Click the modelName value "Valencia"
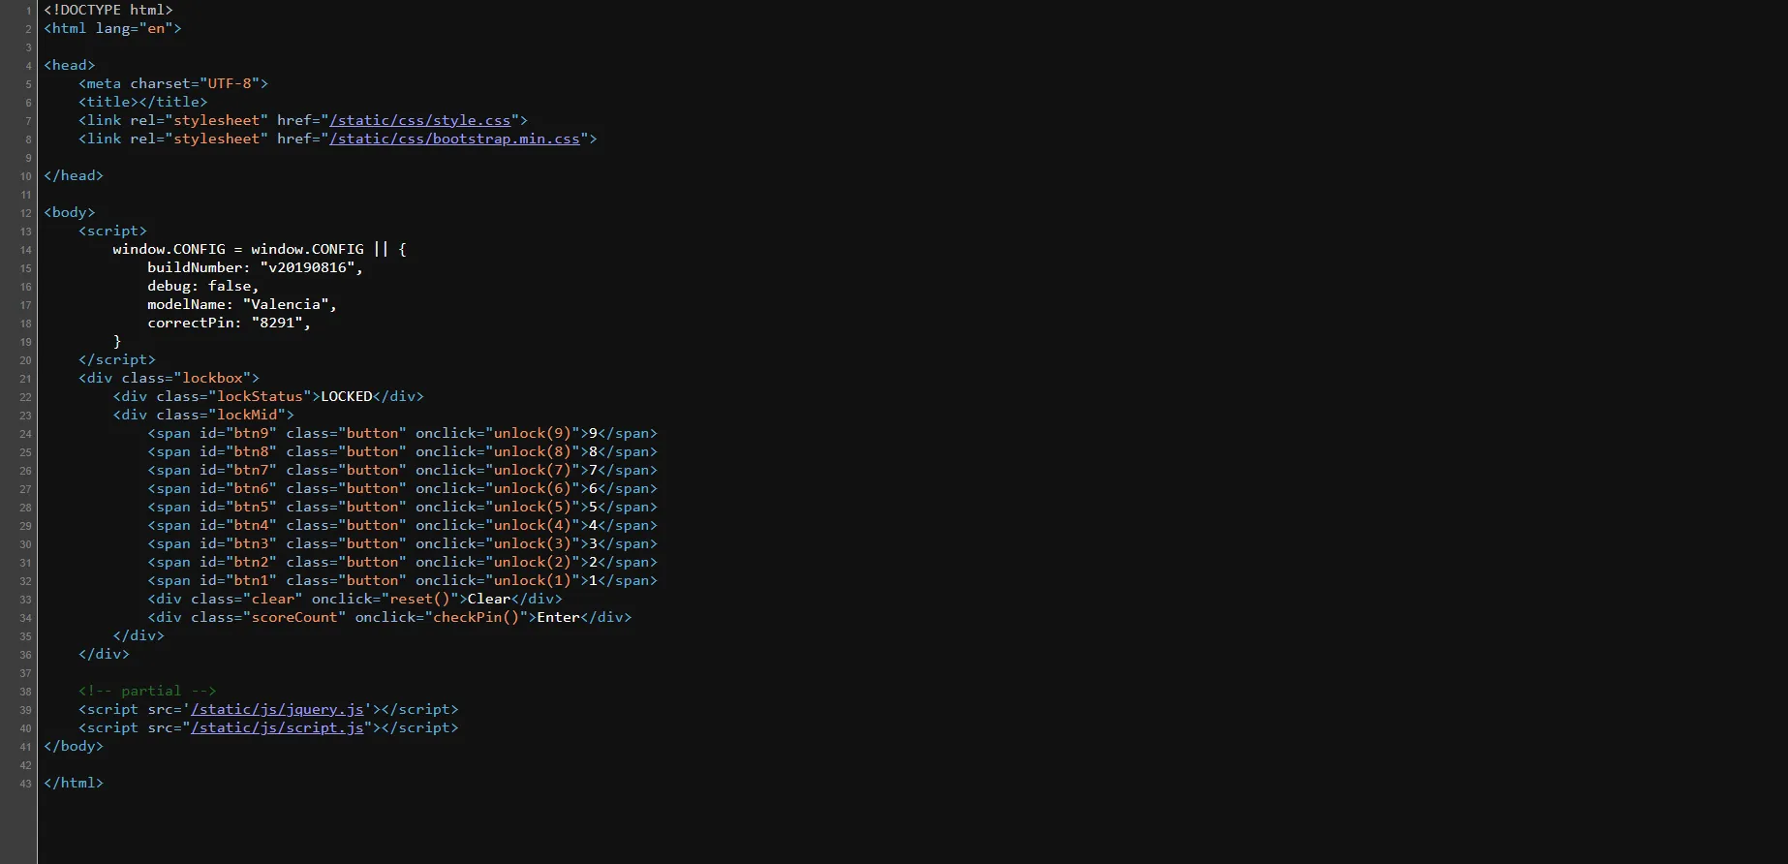 (x=286, y=304)
